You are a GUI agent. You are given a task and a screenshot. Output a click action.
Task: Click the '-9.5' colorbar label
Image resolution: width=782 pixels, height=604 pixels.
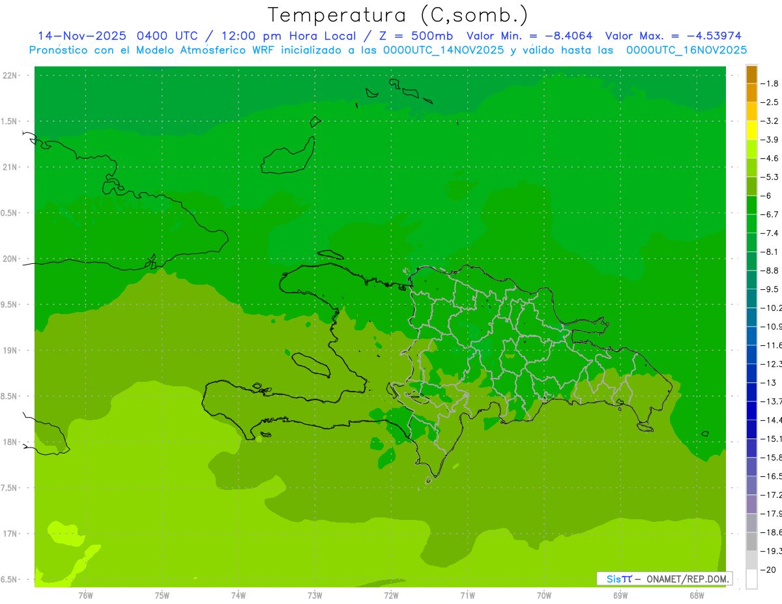[x=770, y=289]
